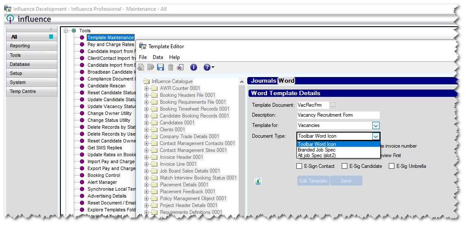Viewport: 466px width, 226px height.
Task: Select Change Owner Utility tree item
Action: tap(109, 113)
